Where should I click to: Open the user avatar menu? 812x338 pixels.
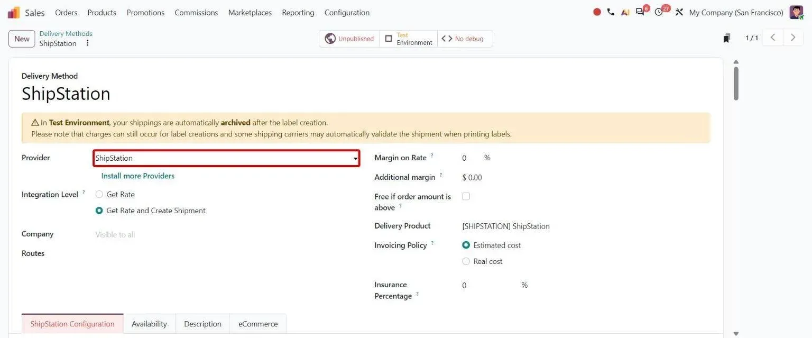tap(796, 12)
